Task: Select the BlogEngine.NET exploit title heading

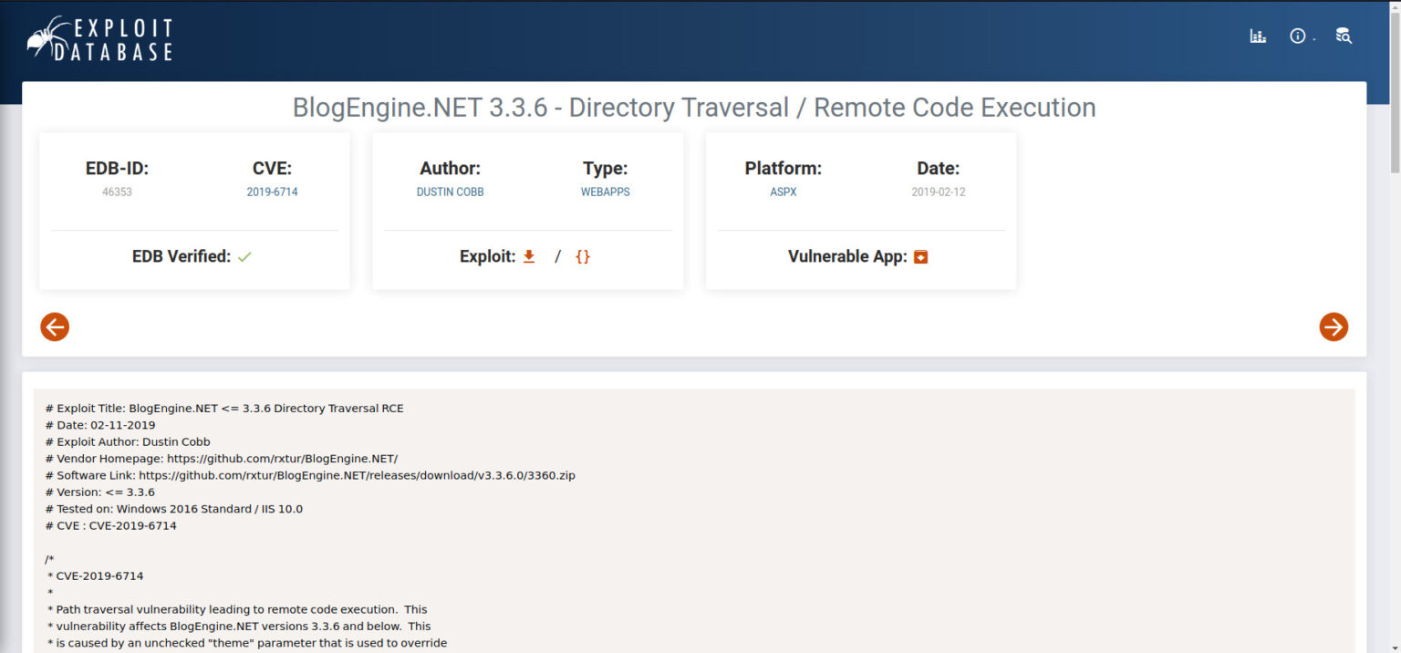Action: (693, 108)
